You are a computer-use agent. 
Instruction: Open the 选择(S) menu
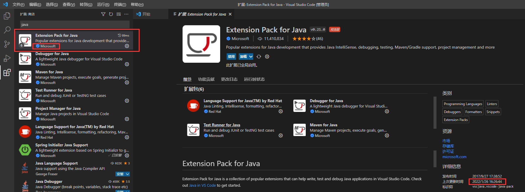(52, 4)
